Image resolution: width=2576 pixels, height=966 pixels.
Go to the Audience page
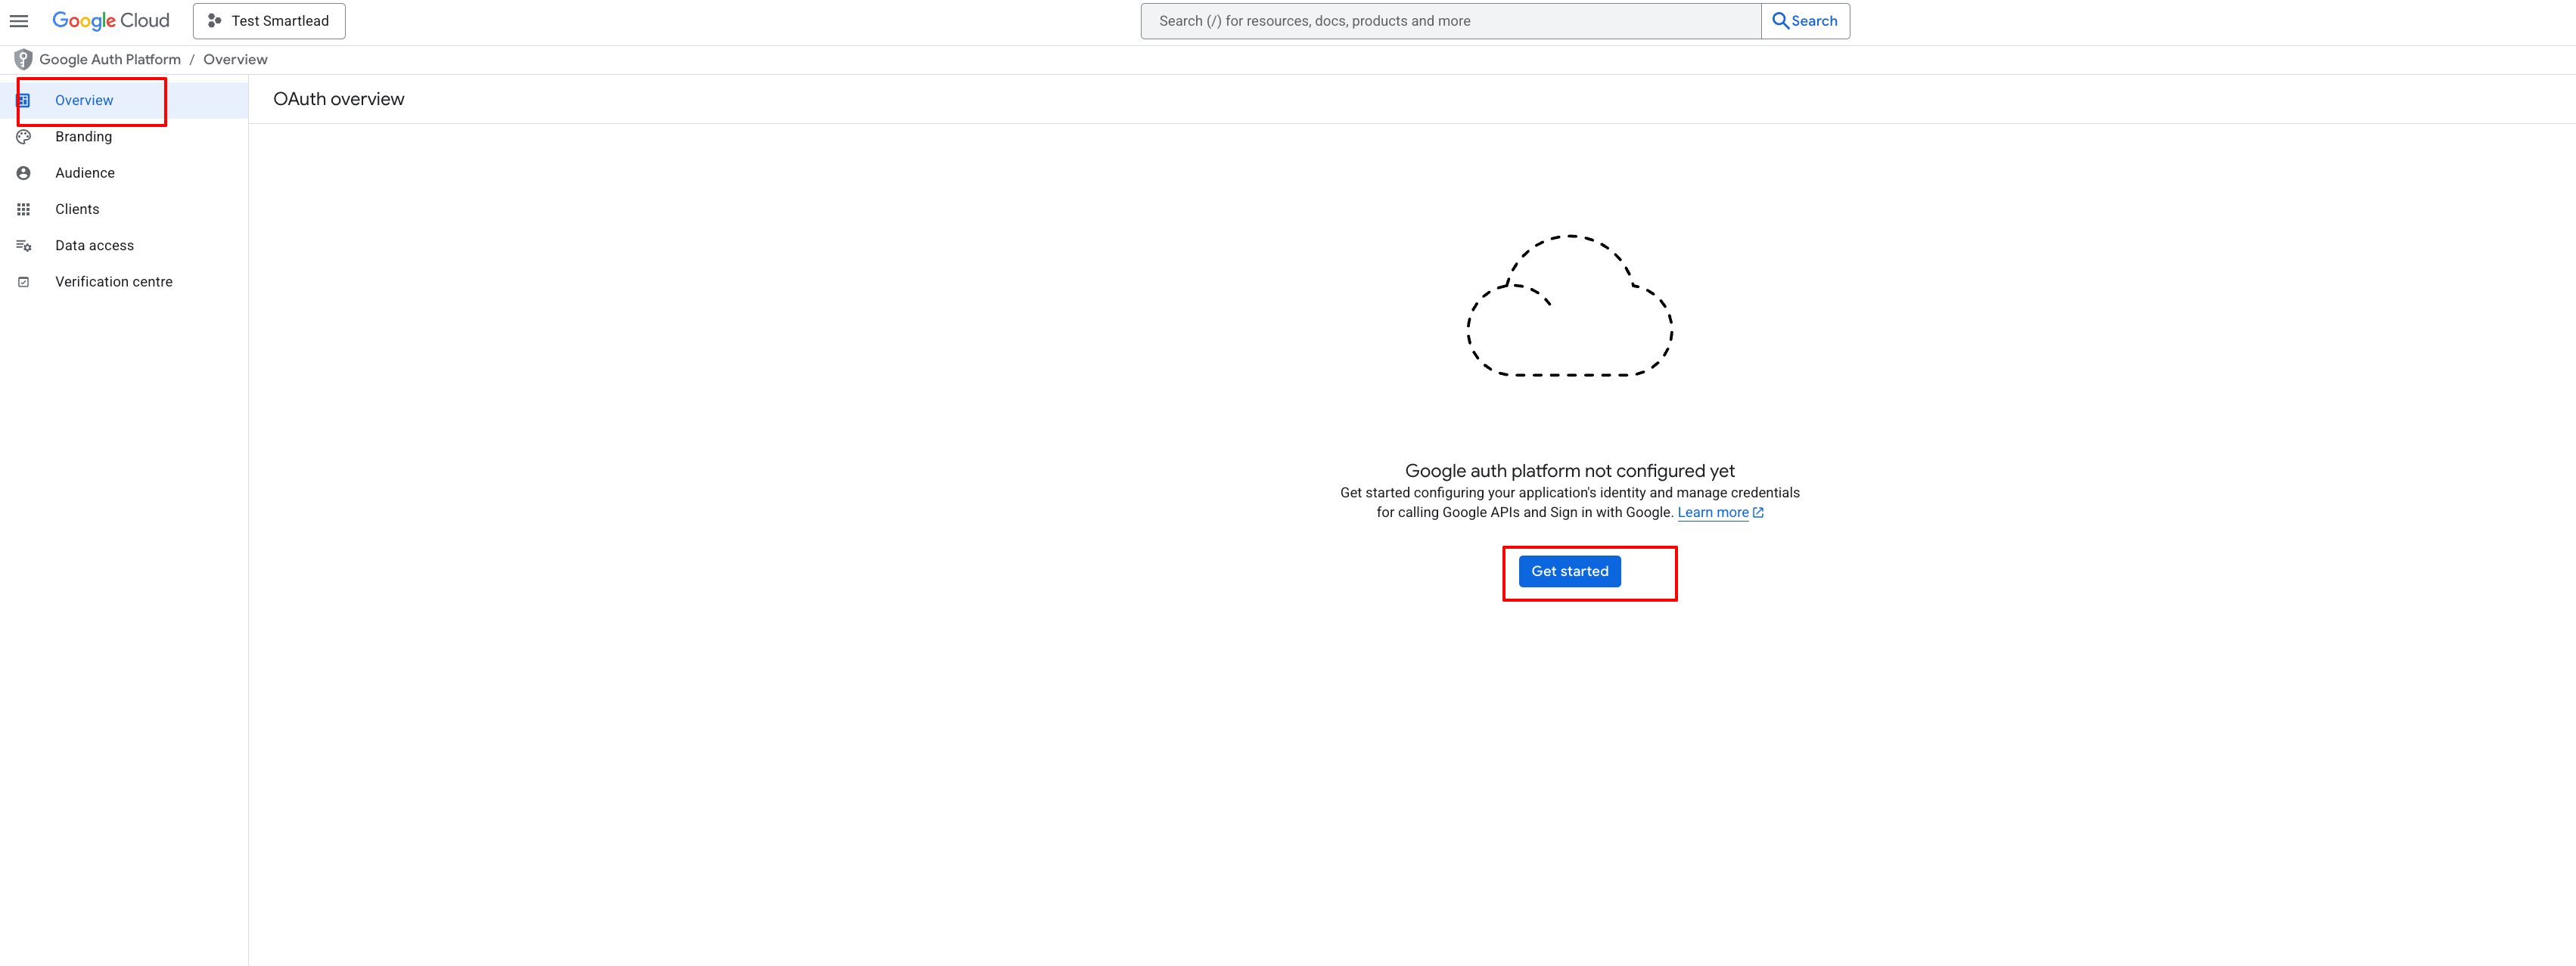coord(124,173)
